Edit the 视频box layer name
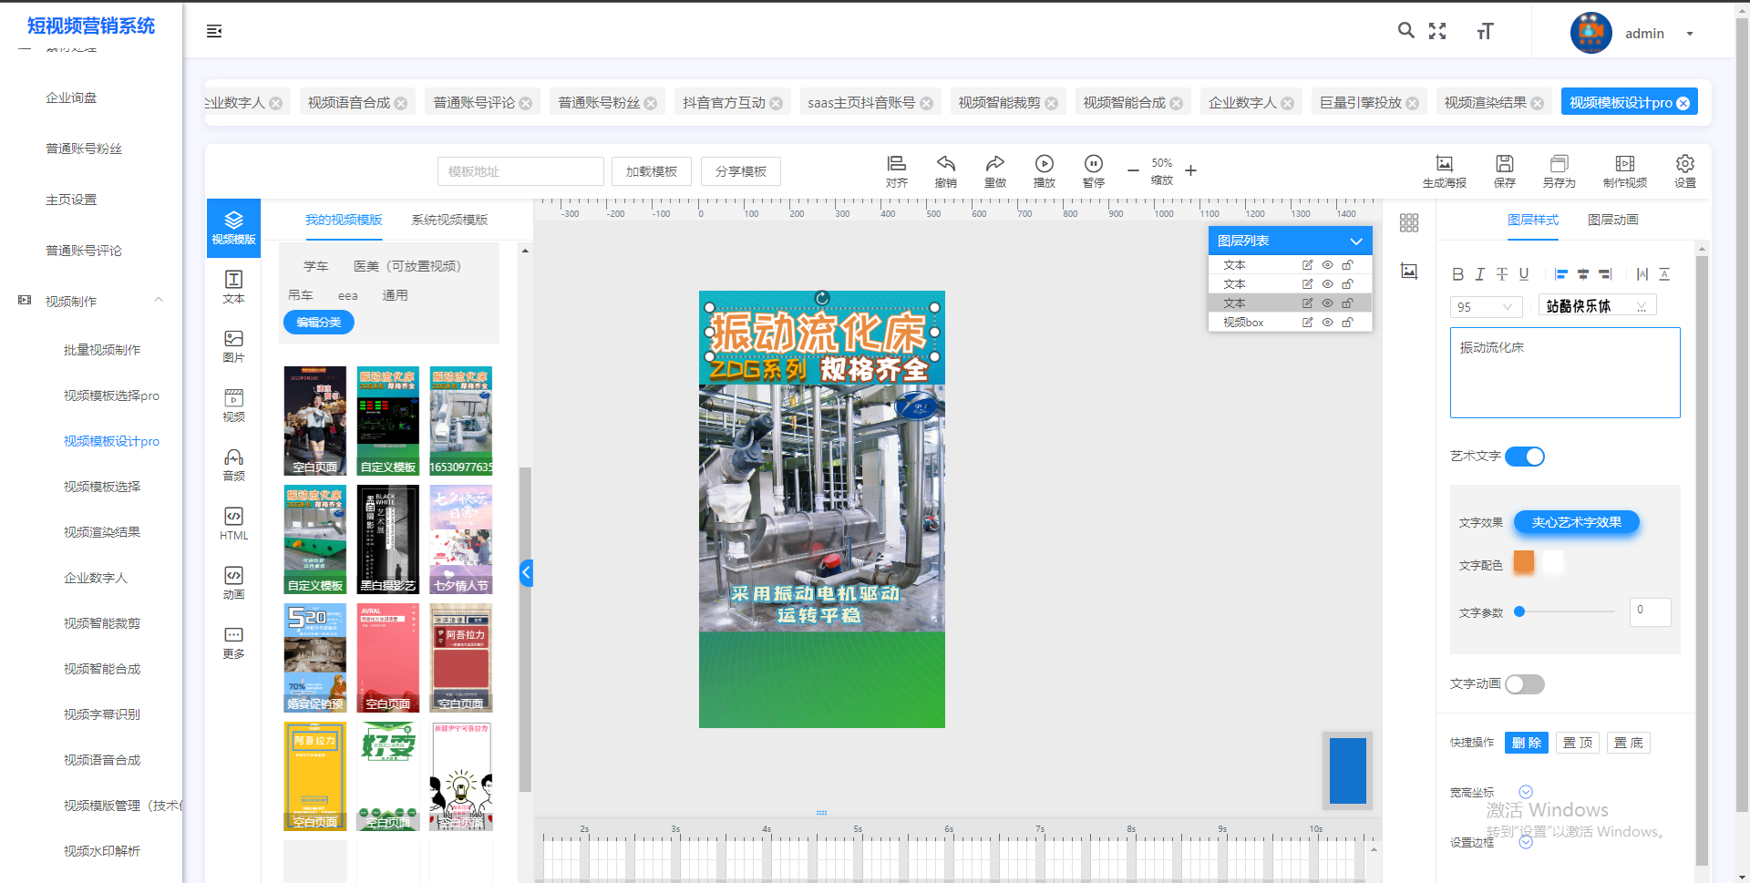The image size is (1750, 883). point(1307,323)
